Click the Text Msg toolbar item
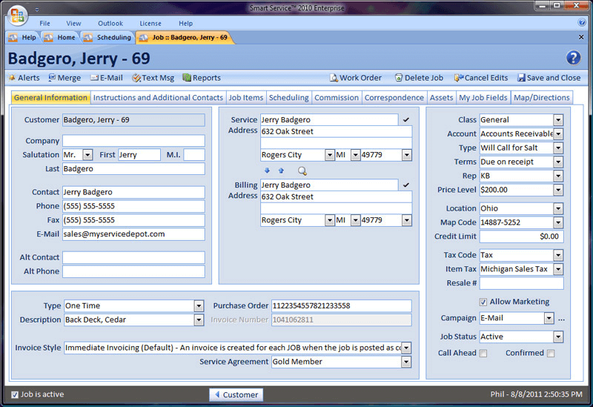 point(153,78)
